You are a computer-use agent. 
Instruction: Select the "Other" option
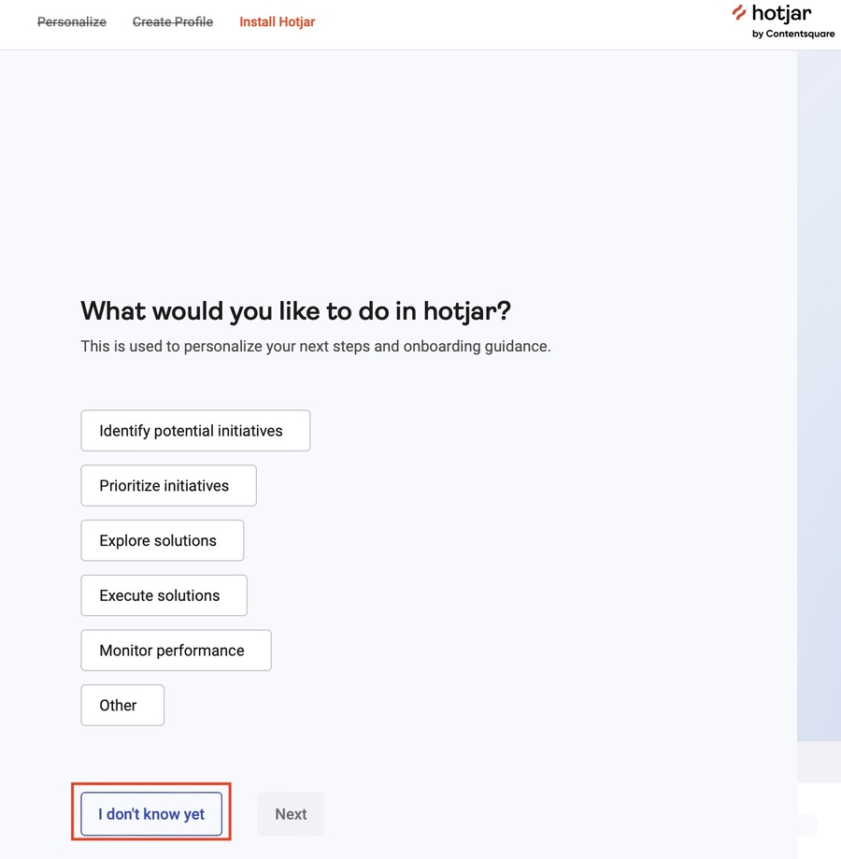pos(122,706)
